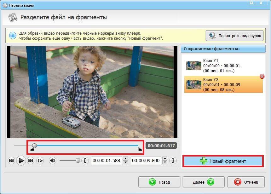Delete Клип #2 with the red X

(262, 77)
